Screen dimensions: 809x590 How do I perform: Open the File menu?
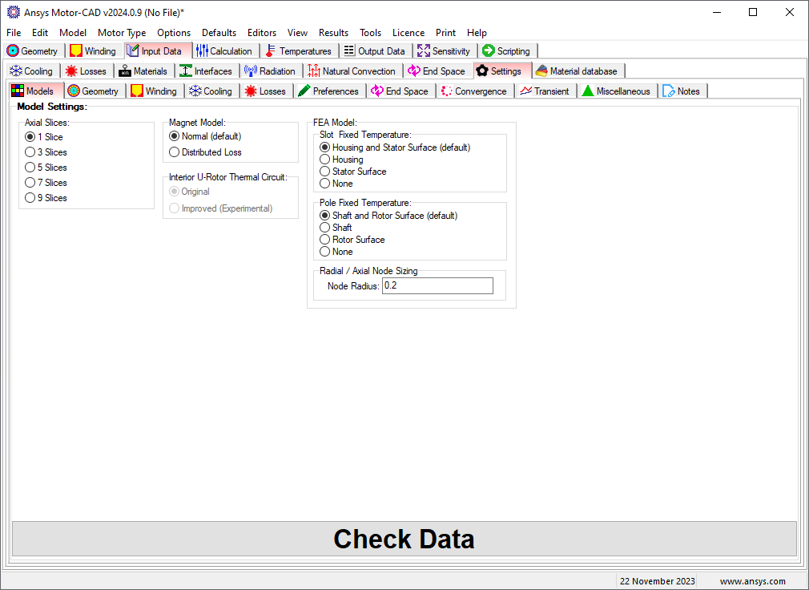[x=14, y=33]
